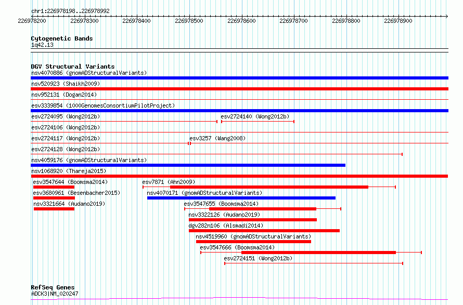This screenshot has width=463, height=305.
Task: Select the thick red esv3547666 bar
Action: coord(318,253)
